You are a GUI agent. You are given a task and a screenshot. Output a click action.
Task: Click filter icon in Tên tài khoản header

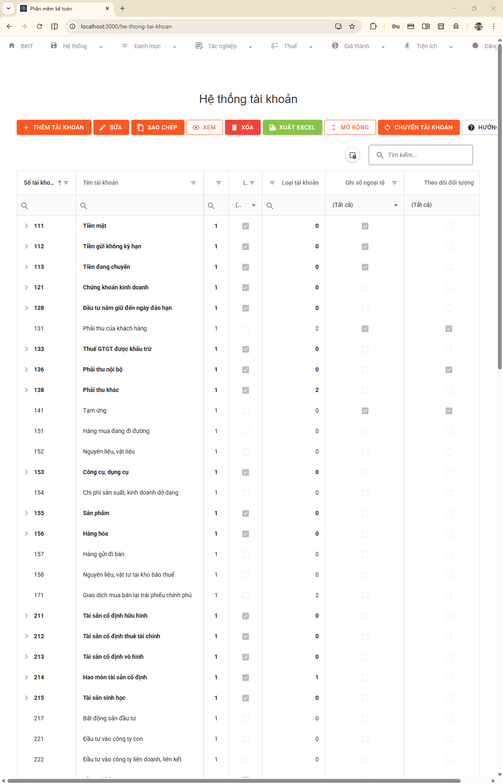point(193,183)
